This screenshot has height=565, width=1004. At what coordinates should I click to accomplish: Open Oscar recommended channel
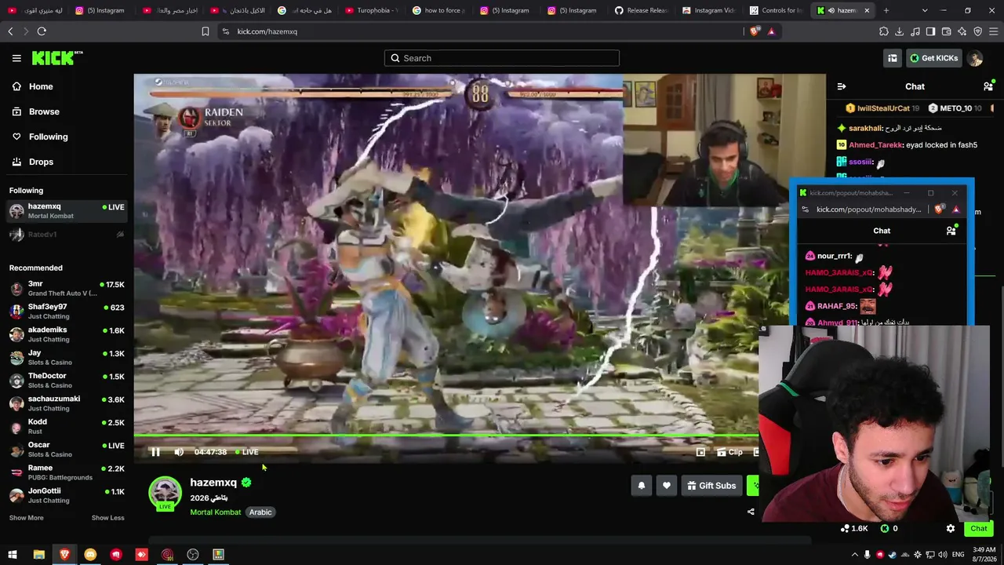tap(67, 450)
